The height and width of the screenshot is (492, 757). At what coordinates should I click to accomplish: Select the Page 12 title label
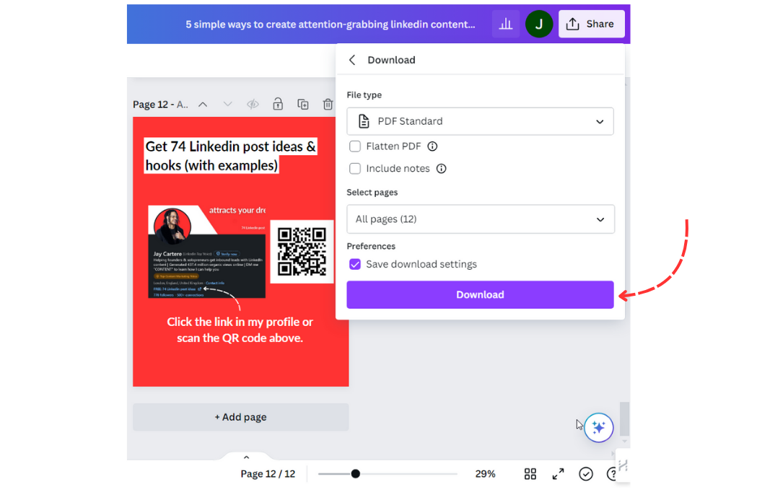(160, 105)
